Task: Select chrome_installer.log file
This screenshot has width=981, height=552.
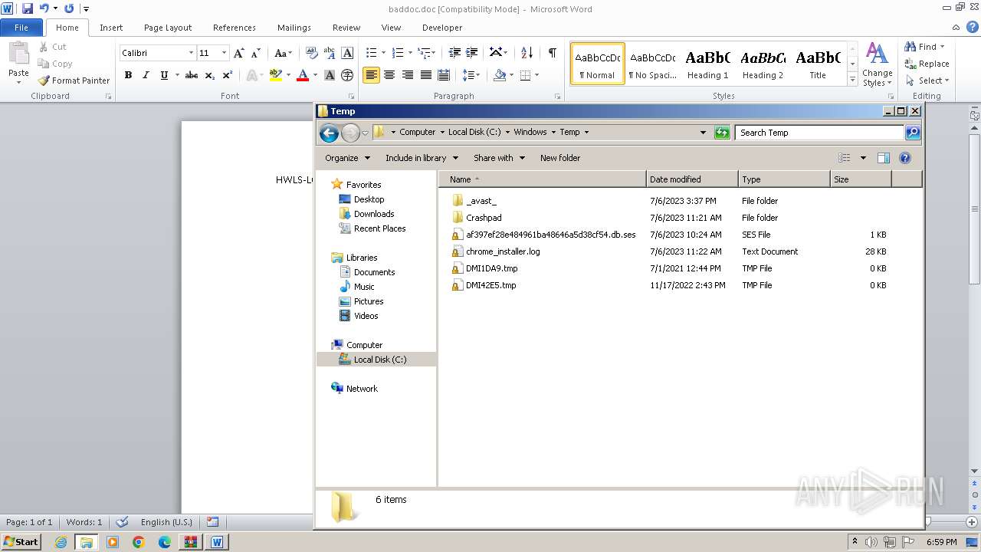Action: coord(503,251)
